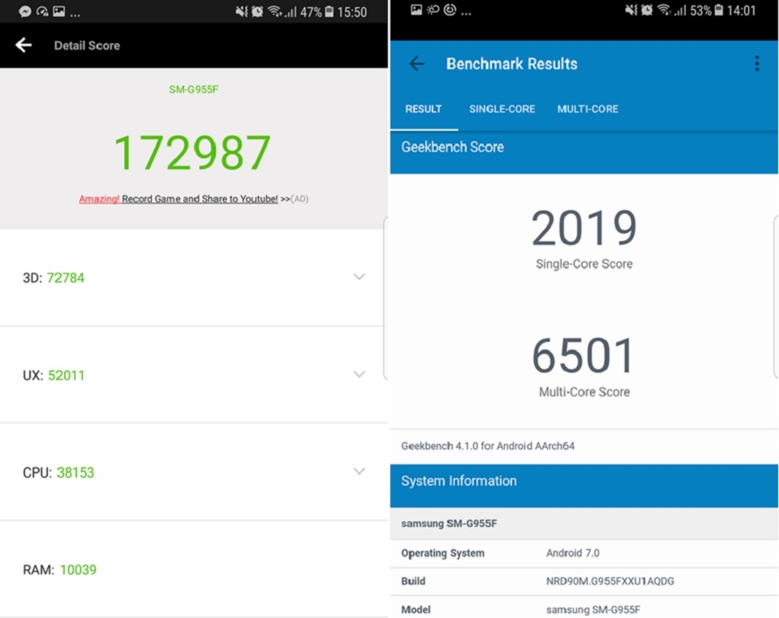Viewport: 779px width, 618px height.
Task: Tap the SM-G955F model label in AnTuTu
Action: click(194, 89)
